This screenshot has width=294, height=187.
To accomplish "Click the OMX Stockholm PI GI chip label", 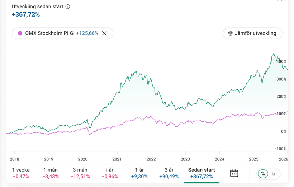I will pyautogui.click(x=50, y=33).
